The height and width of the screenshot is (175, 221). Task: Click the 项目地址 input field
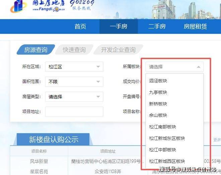tap(74, 112)
